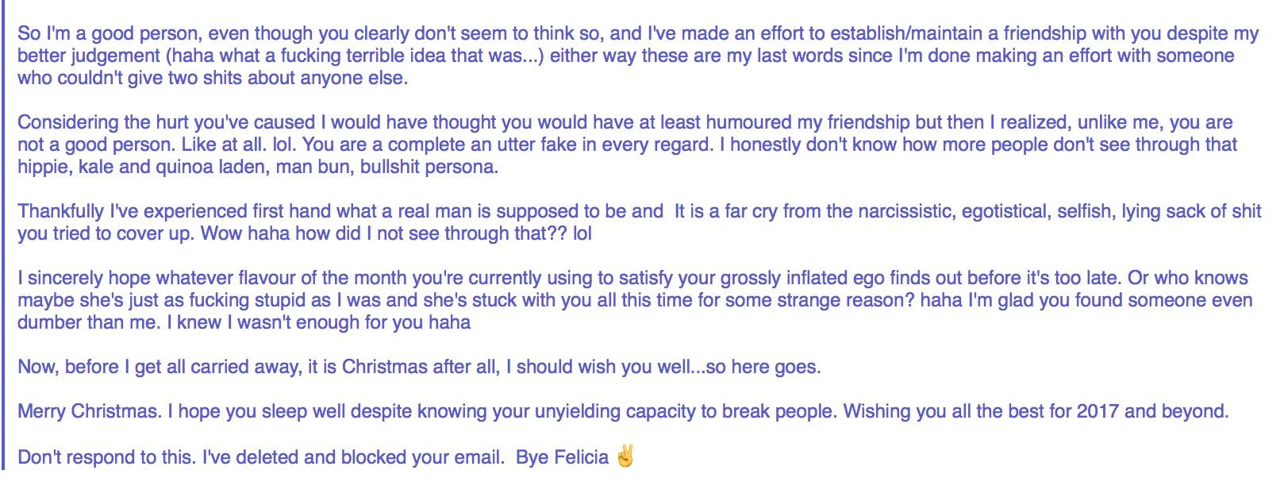Click 'Considering the hurt you've caused' text
Viewport: 1284px width, 497px height.
click(x=167, y=122)
